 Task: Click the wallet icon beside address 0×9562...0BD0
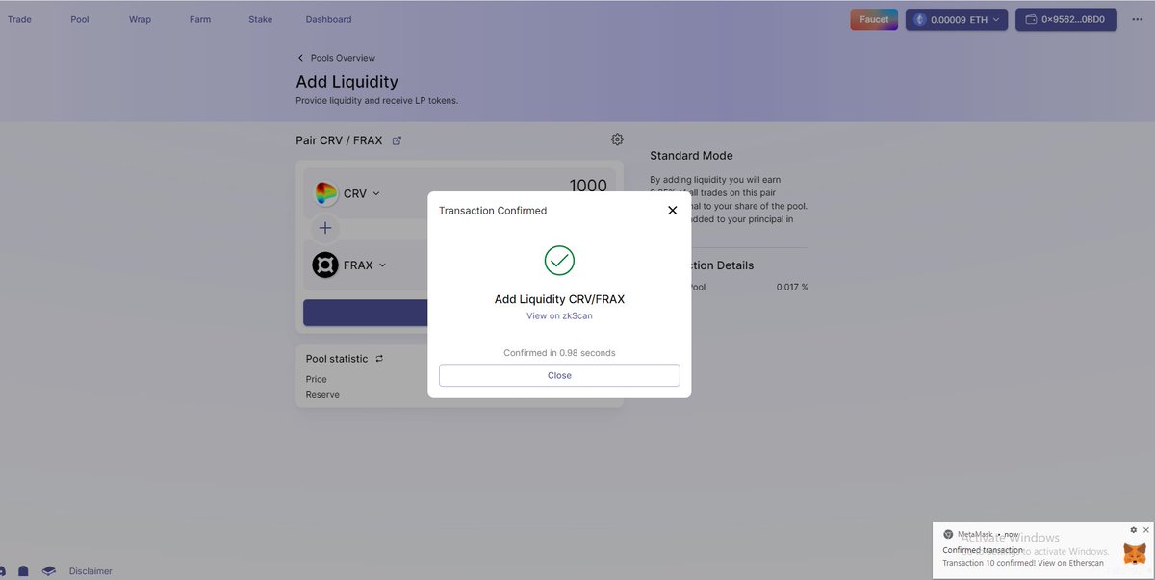(x=1031, y=19)
